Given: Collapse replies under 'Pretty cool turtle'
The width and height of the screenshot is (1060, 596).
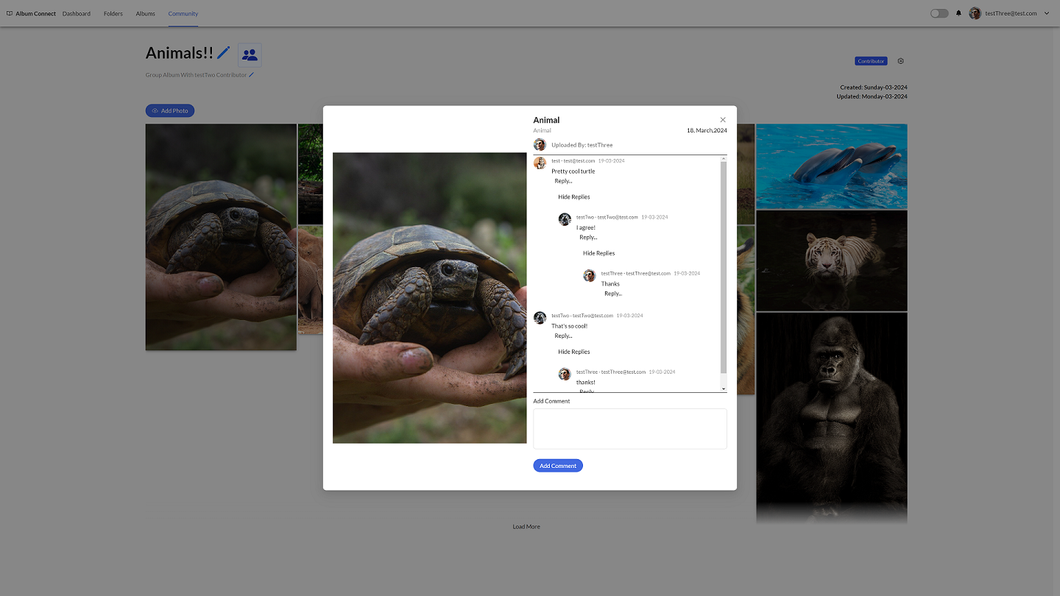Looking at the screenshot, I should (573, 197).
